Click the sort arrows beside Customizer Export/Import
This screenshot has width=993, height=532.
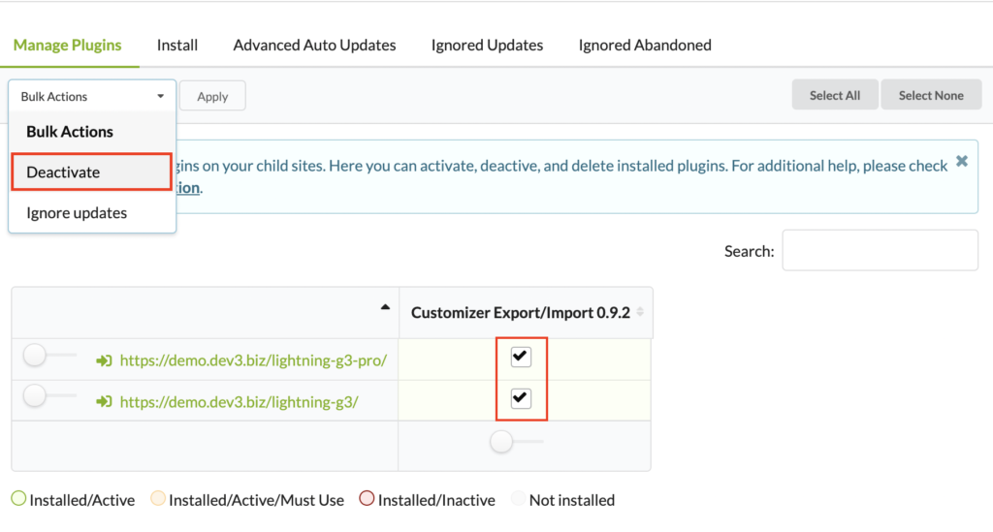tap(640, 312)
